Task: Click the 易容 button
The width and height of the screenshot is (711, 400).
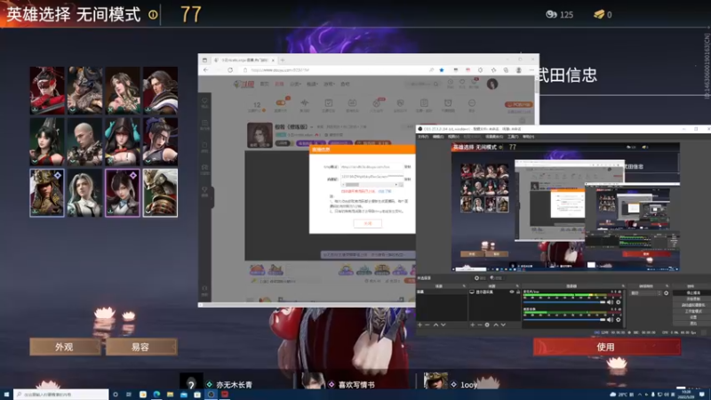Action: [141, 347]
